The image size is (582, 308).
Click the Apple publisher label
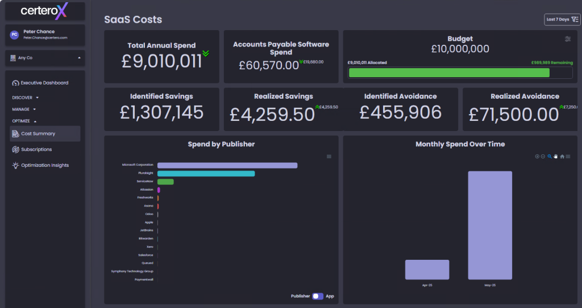(149, 222)
